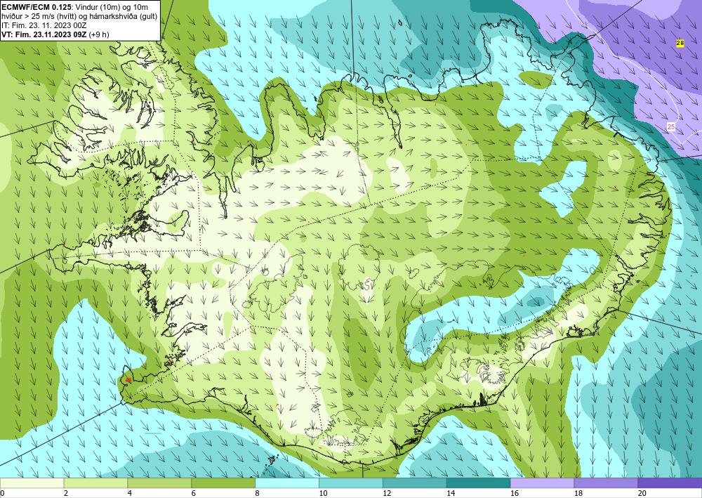Screen dimensions: 702x498
Task: Click the legend scale value "12"
Action: pyautogui.click(x=387, y=494)
